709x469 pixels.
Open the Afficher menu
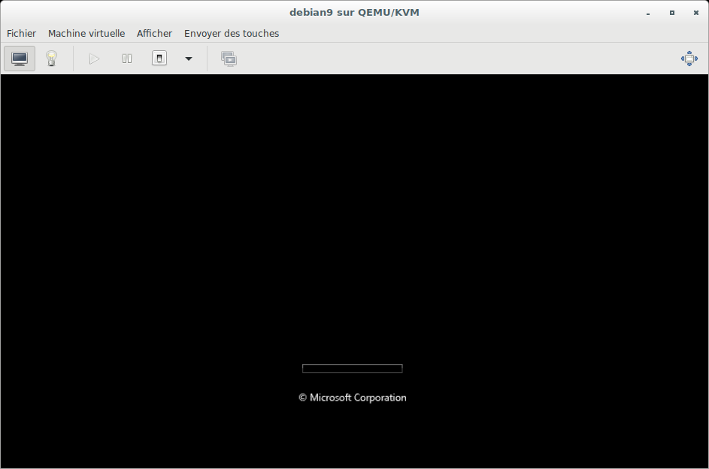coord(154,34)
